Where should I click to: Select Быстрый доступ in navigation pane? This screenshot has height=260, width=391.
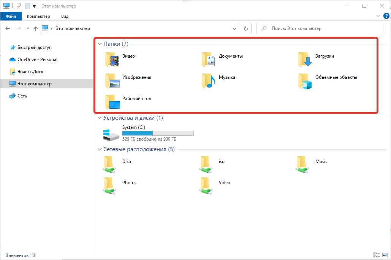[34, 47]
